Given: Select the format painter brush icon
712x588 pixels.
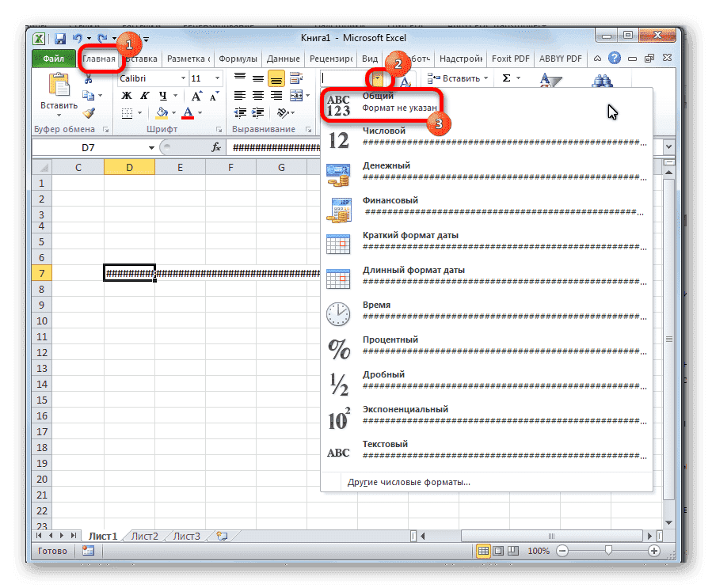Looking at the screenshot, I should click(x=89, y=112).
